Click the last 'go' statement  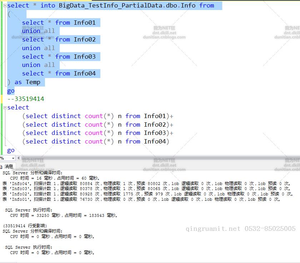[11, 150]
